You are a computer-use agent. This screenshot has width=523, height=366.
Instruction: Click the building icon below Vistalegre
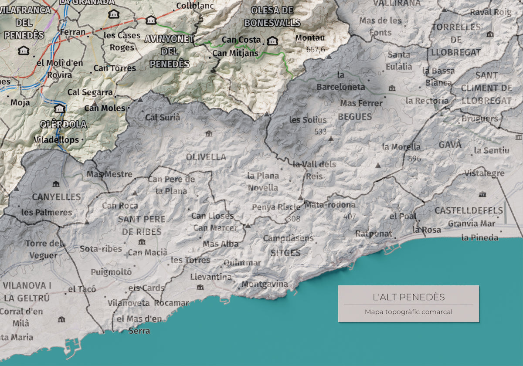482,194
